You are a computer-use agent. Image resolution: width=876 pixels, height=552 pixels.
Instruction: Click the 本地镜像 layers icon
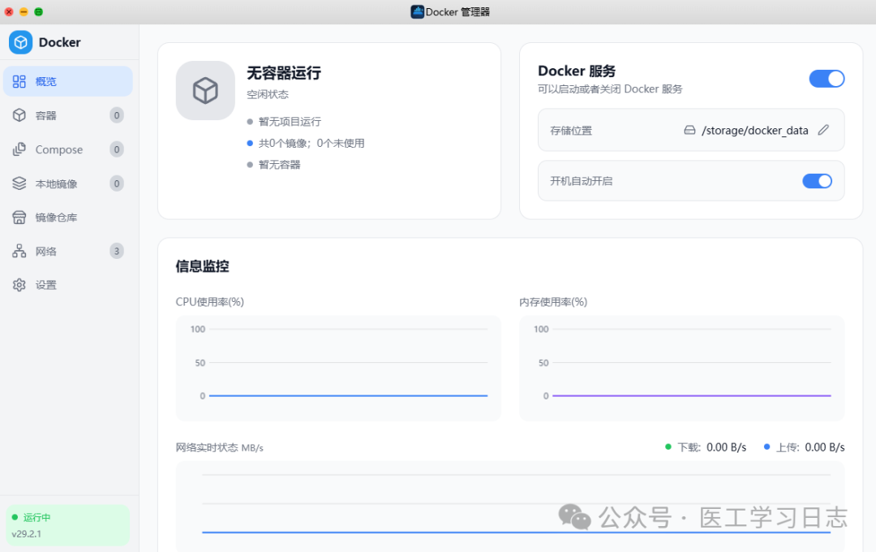(19, 183)
